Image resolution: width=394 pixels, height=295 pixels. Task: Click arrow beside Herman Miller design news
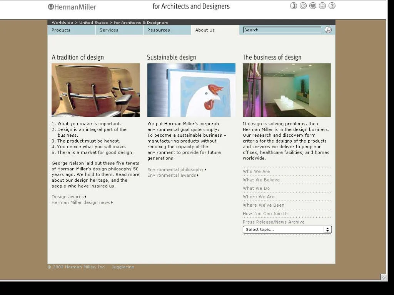coord(112,202)
